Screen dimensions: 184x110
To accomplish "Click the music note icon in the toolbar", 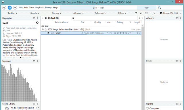I will [141, 13].
